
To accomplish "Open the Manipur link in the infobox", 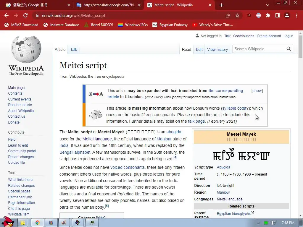I will (x=223, y=192).
